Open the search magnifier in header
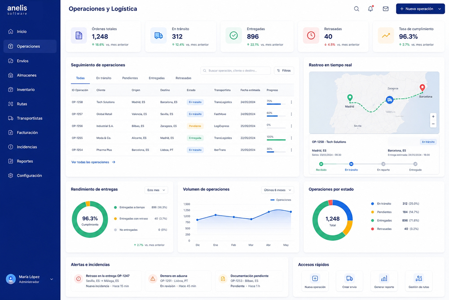449x300 pixels. click(x=357, y=9)
